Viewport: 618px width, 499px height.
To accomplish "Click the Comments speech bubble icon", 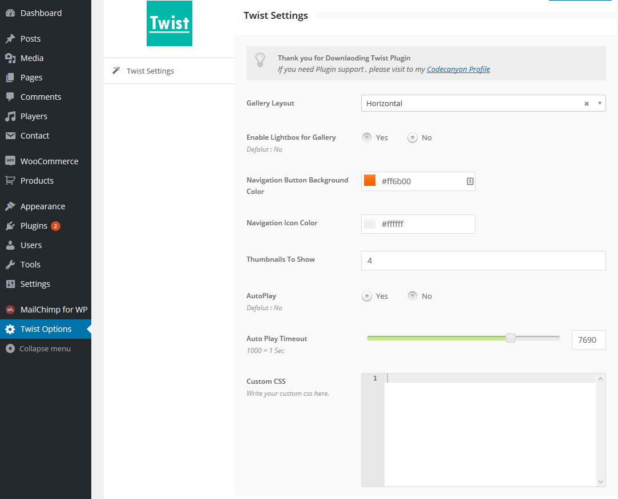I will point(10,97).
